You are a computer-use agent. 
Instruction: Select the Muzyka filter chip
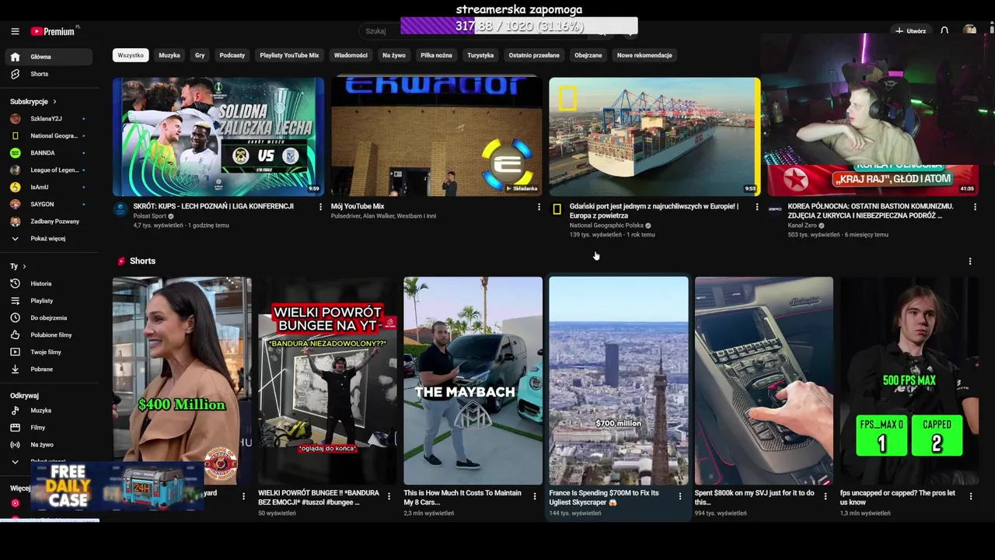click(169, 55)
